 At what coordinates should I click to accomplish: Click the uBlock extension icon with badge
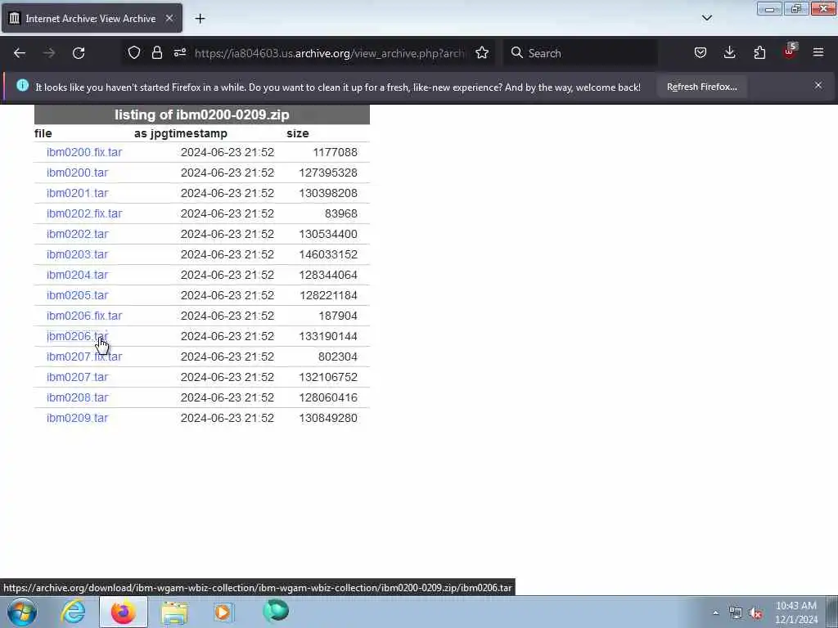click(x=790, y=52)
